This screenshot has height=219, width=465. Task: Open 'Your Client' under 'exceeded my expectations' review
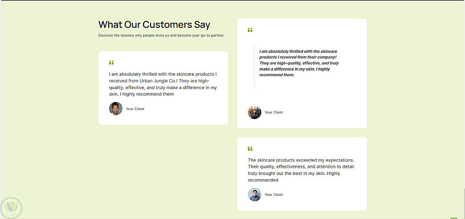pyautogui.click(x=273, y=195)
